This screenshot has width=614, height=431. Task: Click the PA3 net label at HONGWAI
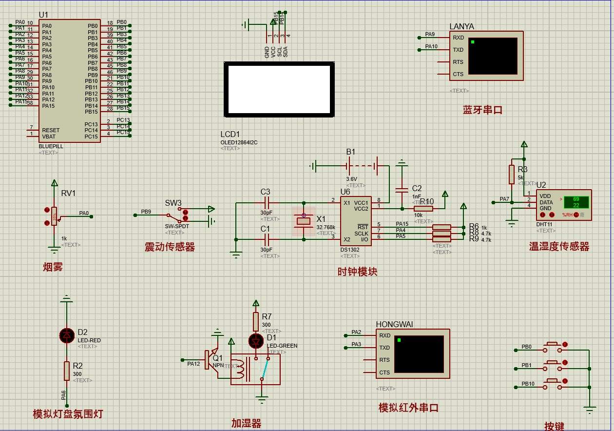[356, 344]
